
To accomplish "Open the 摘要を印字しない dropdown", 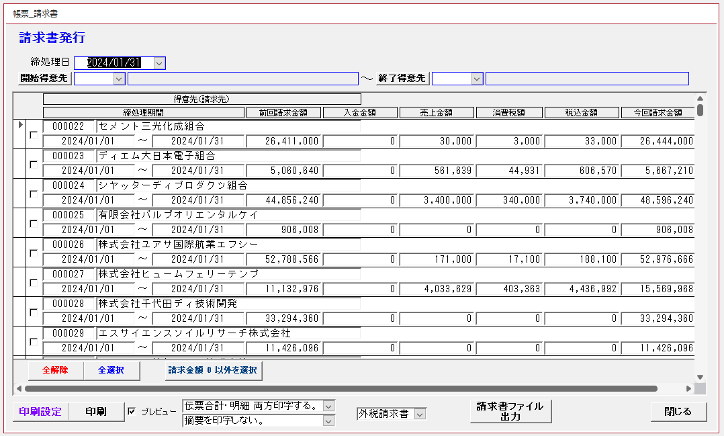I will click(328, 421).
